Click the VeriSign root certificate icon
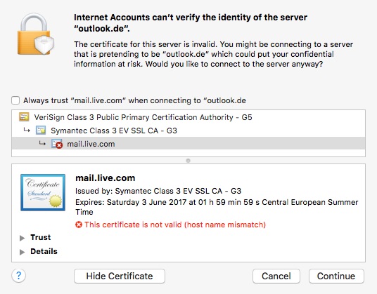 click(24, 117)
